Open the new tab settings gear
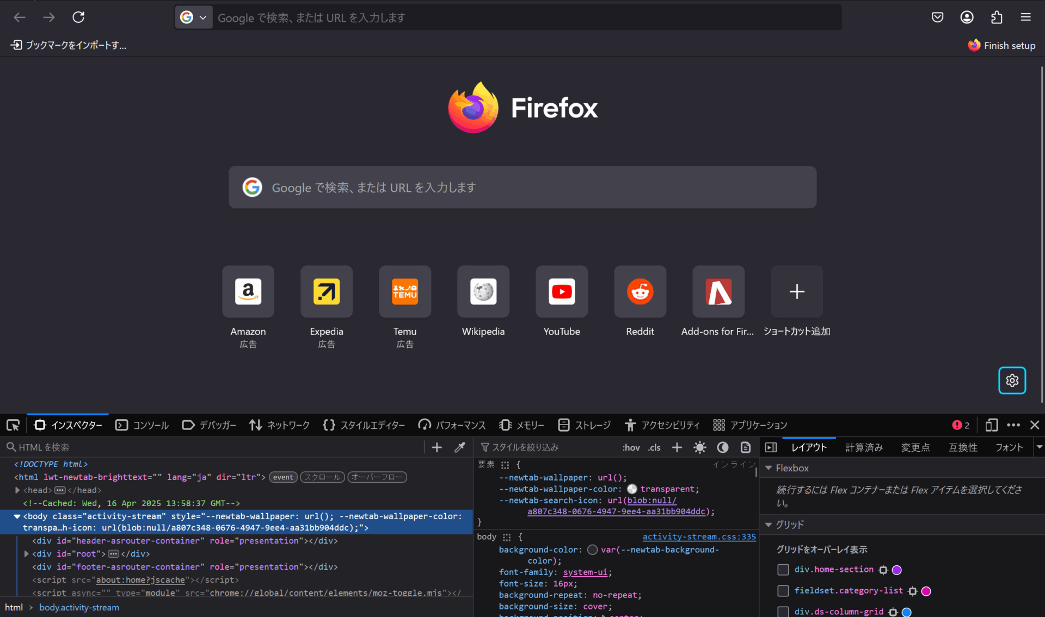1045x617 pixels. [1012, 381]
